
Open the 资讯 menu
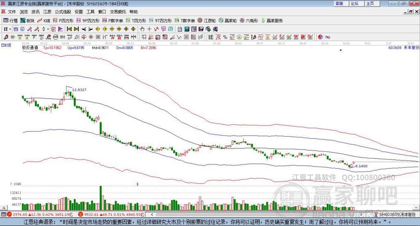(x=35, y=12)
